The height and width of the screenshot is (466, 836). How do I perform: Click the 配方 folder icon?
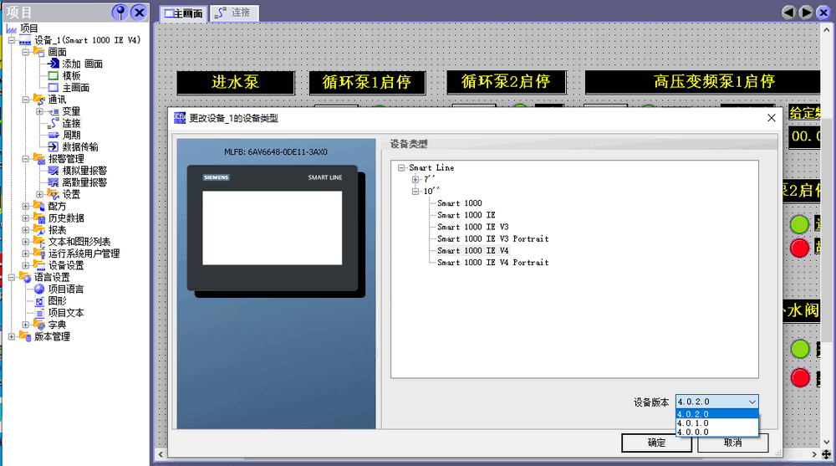coord(39,206)
